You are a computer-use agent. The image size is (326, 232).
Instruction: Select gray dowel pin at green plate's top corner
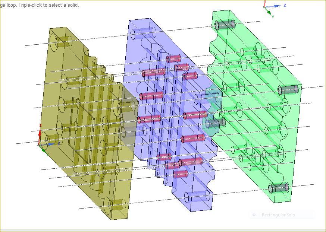tap(225, 25)
